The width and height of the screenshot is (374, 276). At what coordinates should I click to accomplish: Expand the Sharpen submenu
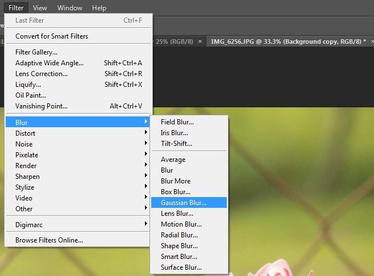[78, 177]
